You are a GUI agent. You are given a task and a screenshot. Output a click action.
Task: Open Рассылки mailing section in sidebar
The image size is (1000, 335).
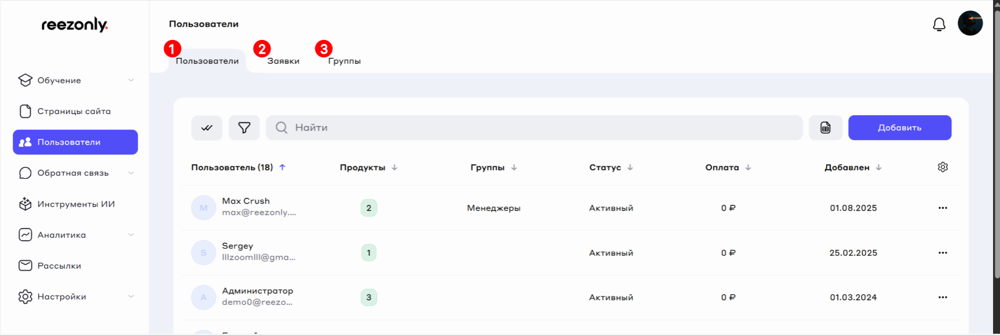coord(59,266)
